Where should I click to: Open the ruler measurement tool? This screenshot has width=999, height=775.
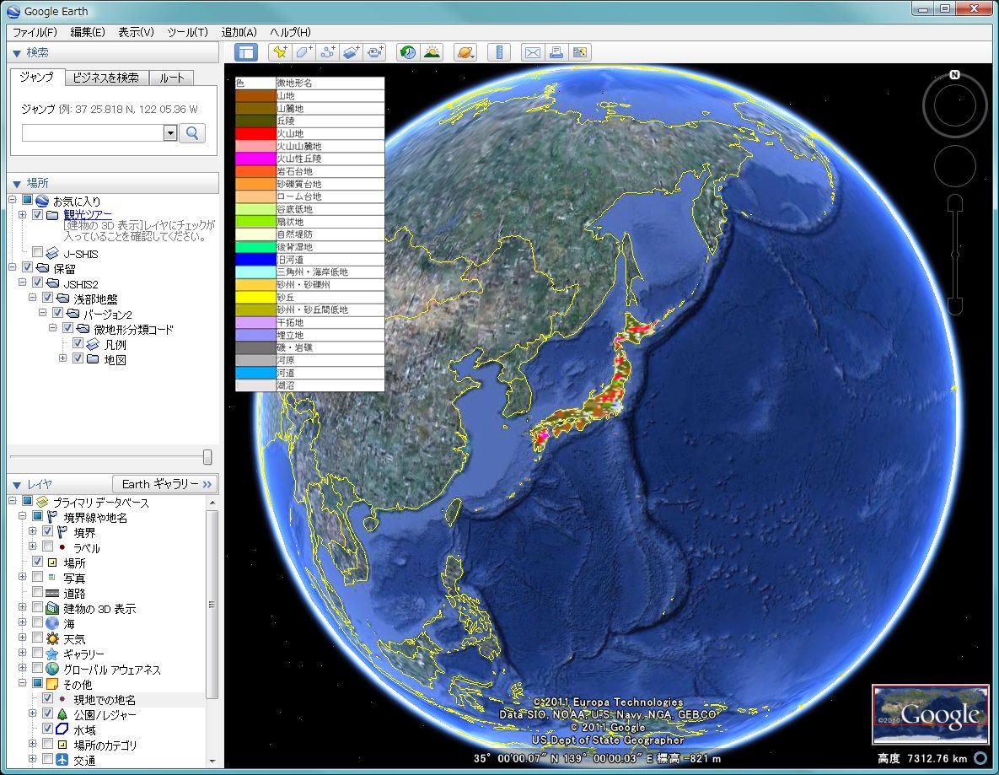pyautogui.click(x=499, y=52)
